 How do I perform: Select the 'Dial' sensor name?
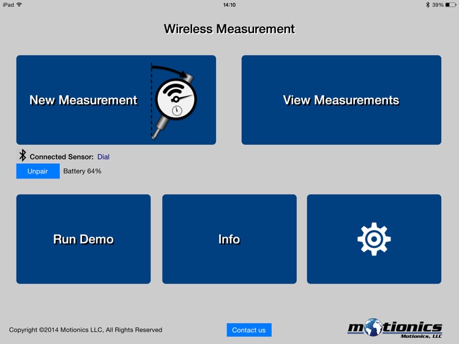(x=103, y=157)
